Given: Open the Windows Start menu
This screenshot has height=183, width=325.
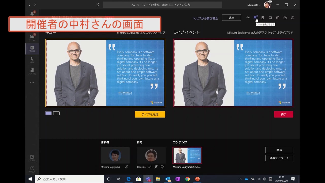Looking at the screenshot, I should click(30, 179).
